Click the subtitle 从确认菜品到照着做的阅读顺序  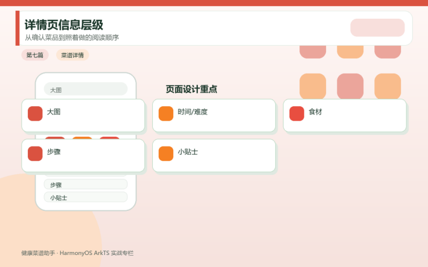(72, 37)
